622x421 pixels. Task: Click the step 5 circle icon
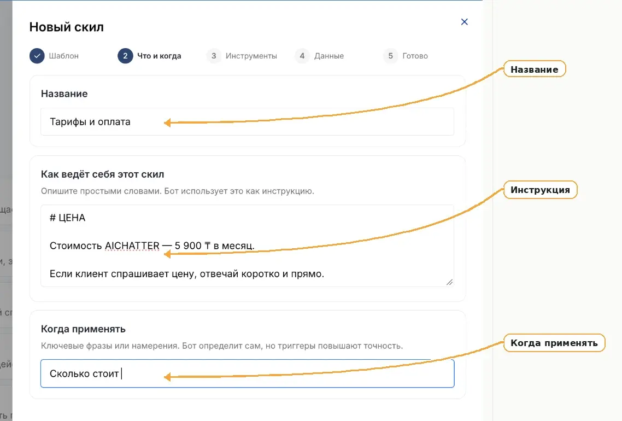[x=390, y=56]
